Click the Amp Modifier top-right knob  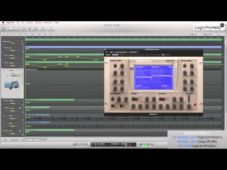(192, 66)
